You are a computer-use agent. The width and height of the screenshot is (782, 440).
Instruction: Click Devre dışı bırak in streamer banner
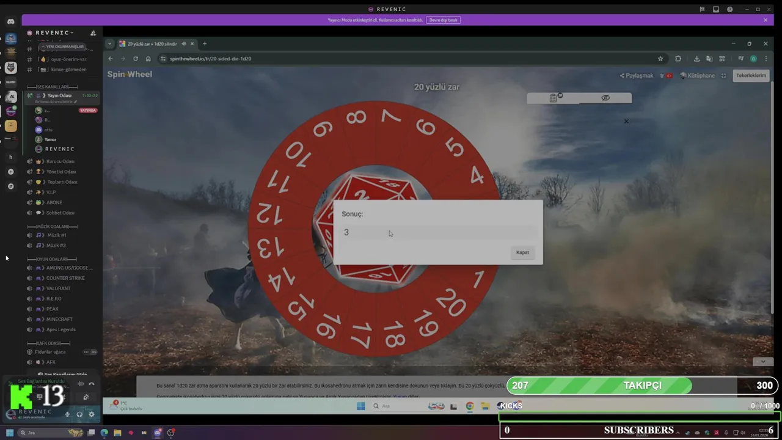coord(443,20)
